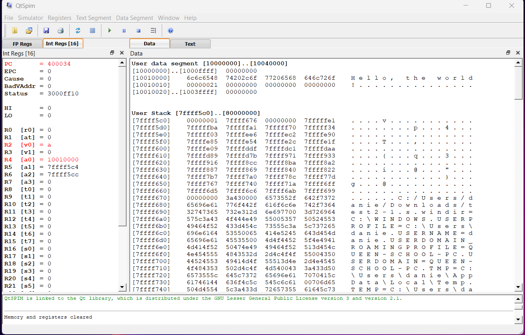Stop the program with the square icon
Viewport: 525px width, 335px height.
coord(138,30)
